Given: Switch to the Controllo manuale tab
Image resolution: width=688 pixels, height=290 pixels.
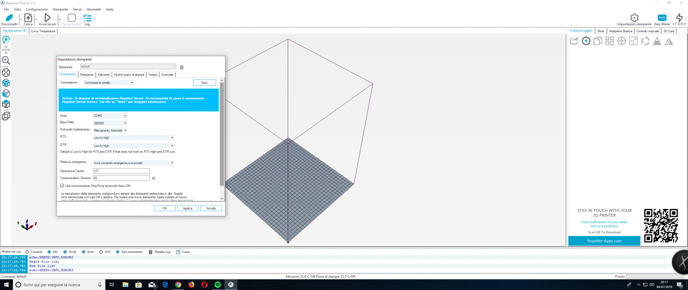Looking at the screenshot, I should pyautogui.click(x=648, y=31).
